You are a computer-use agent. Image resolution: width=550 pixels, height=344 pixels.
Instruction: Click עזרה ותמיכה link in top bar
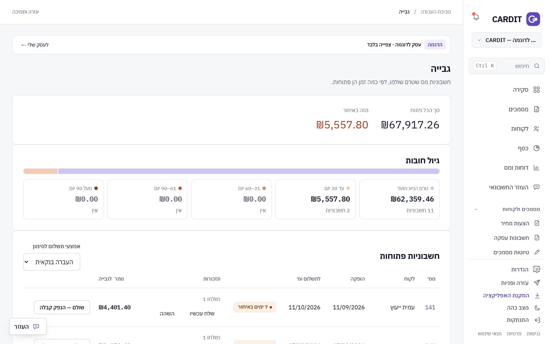(x=25, y=12)
